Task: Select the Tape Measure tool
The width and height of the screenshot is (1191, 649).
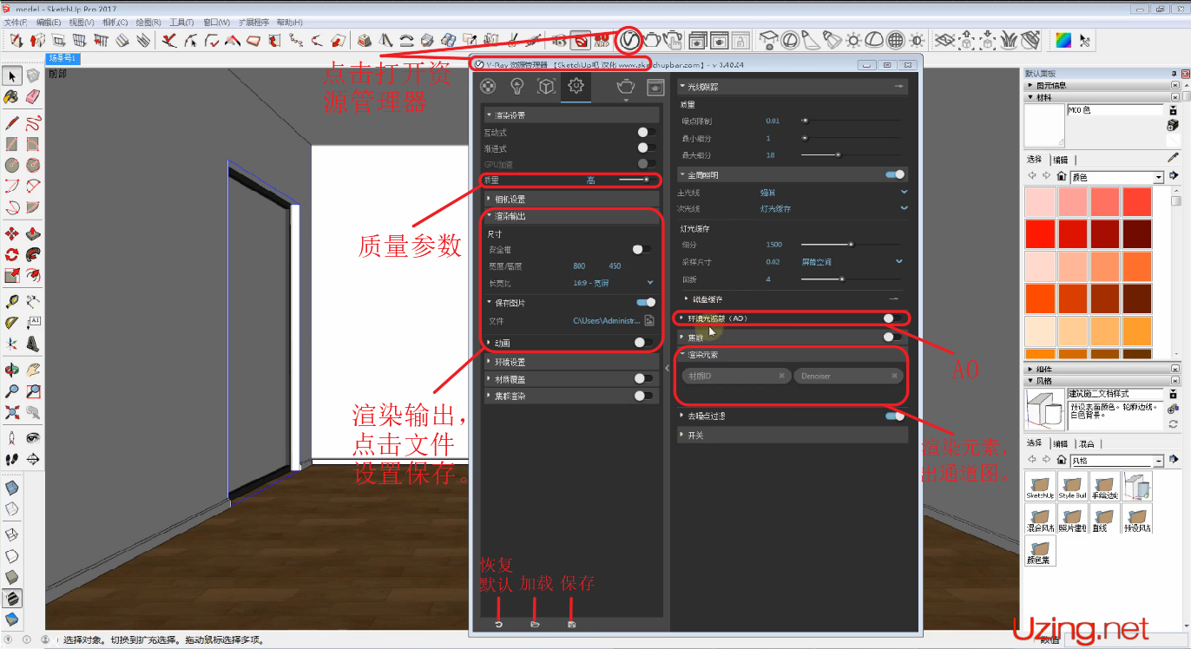Action: (x=12, y=301)
